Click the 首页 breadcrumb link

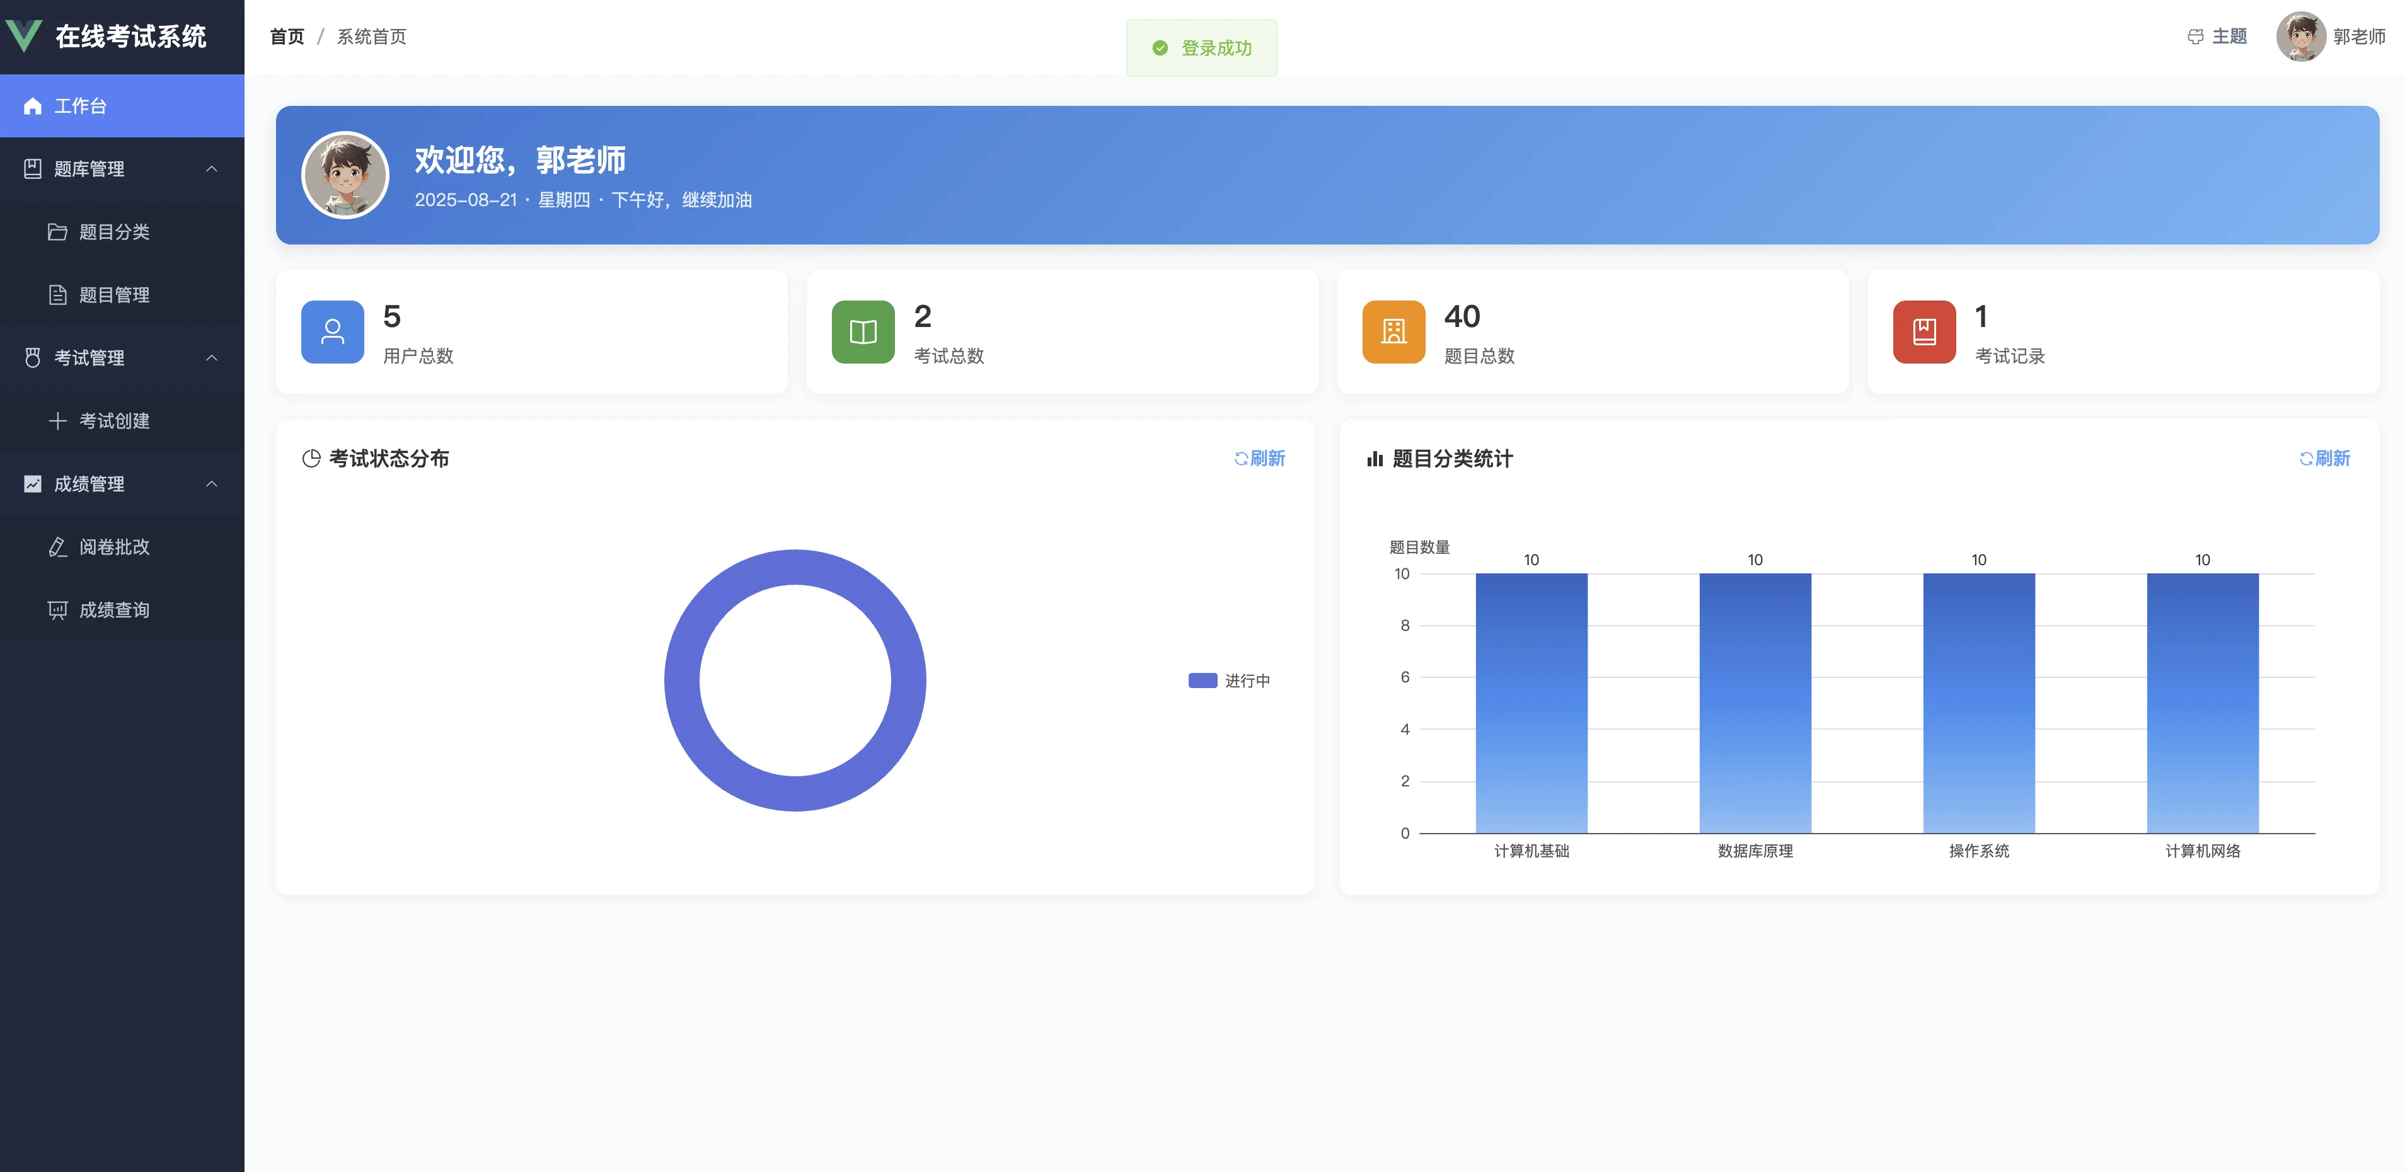(287, 37)
